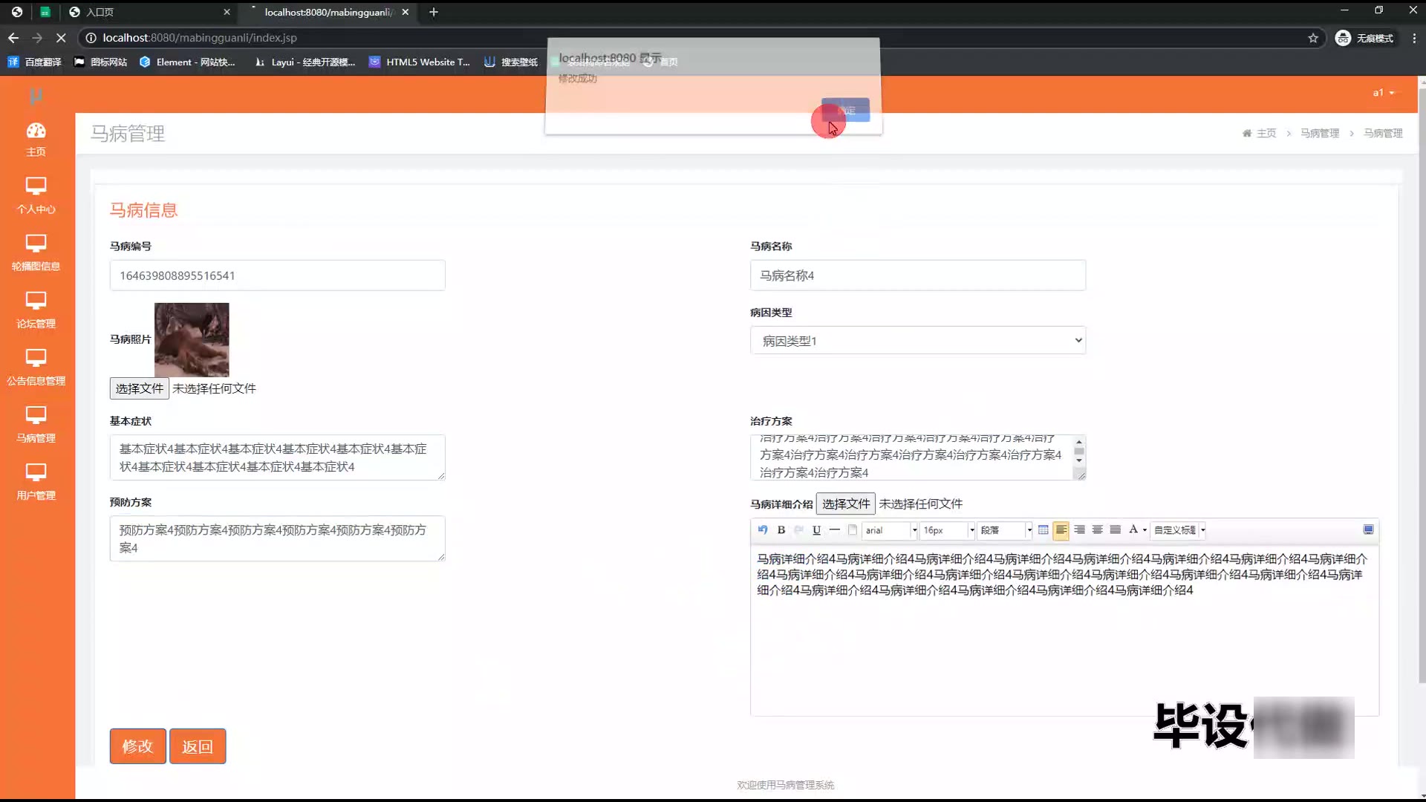The width and height of the screenshot is (1426, 802).
Task: Toggle editor fullscreen icon
Action: coord(1368,529)
